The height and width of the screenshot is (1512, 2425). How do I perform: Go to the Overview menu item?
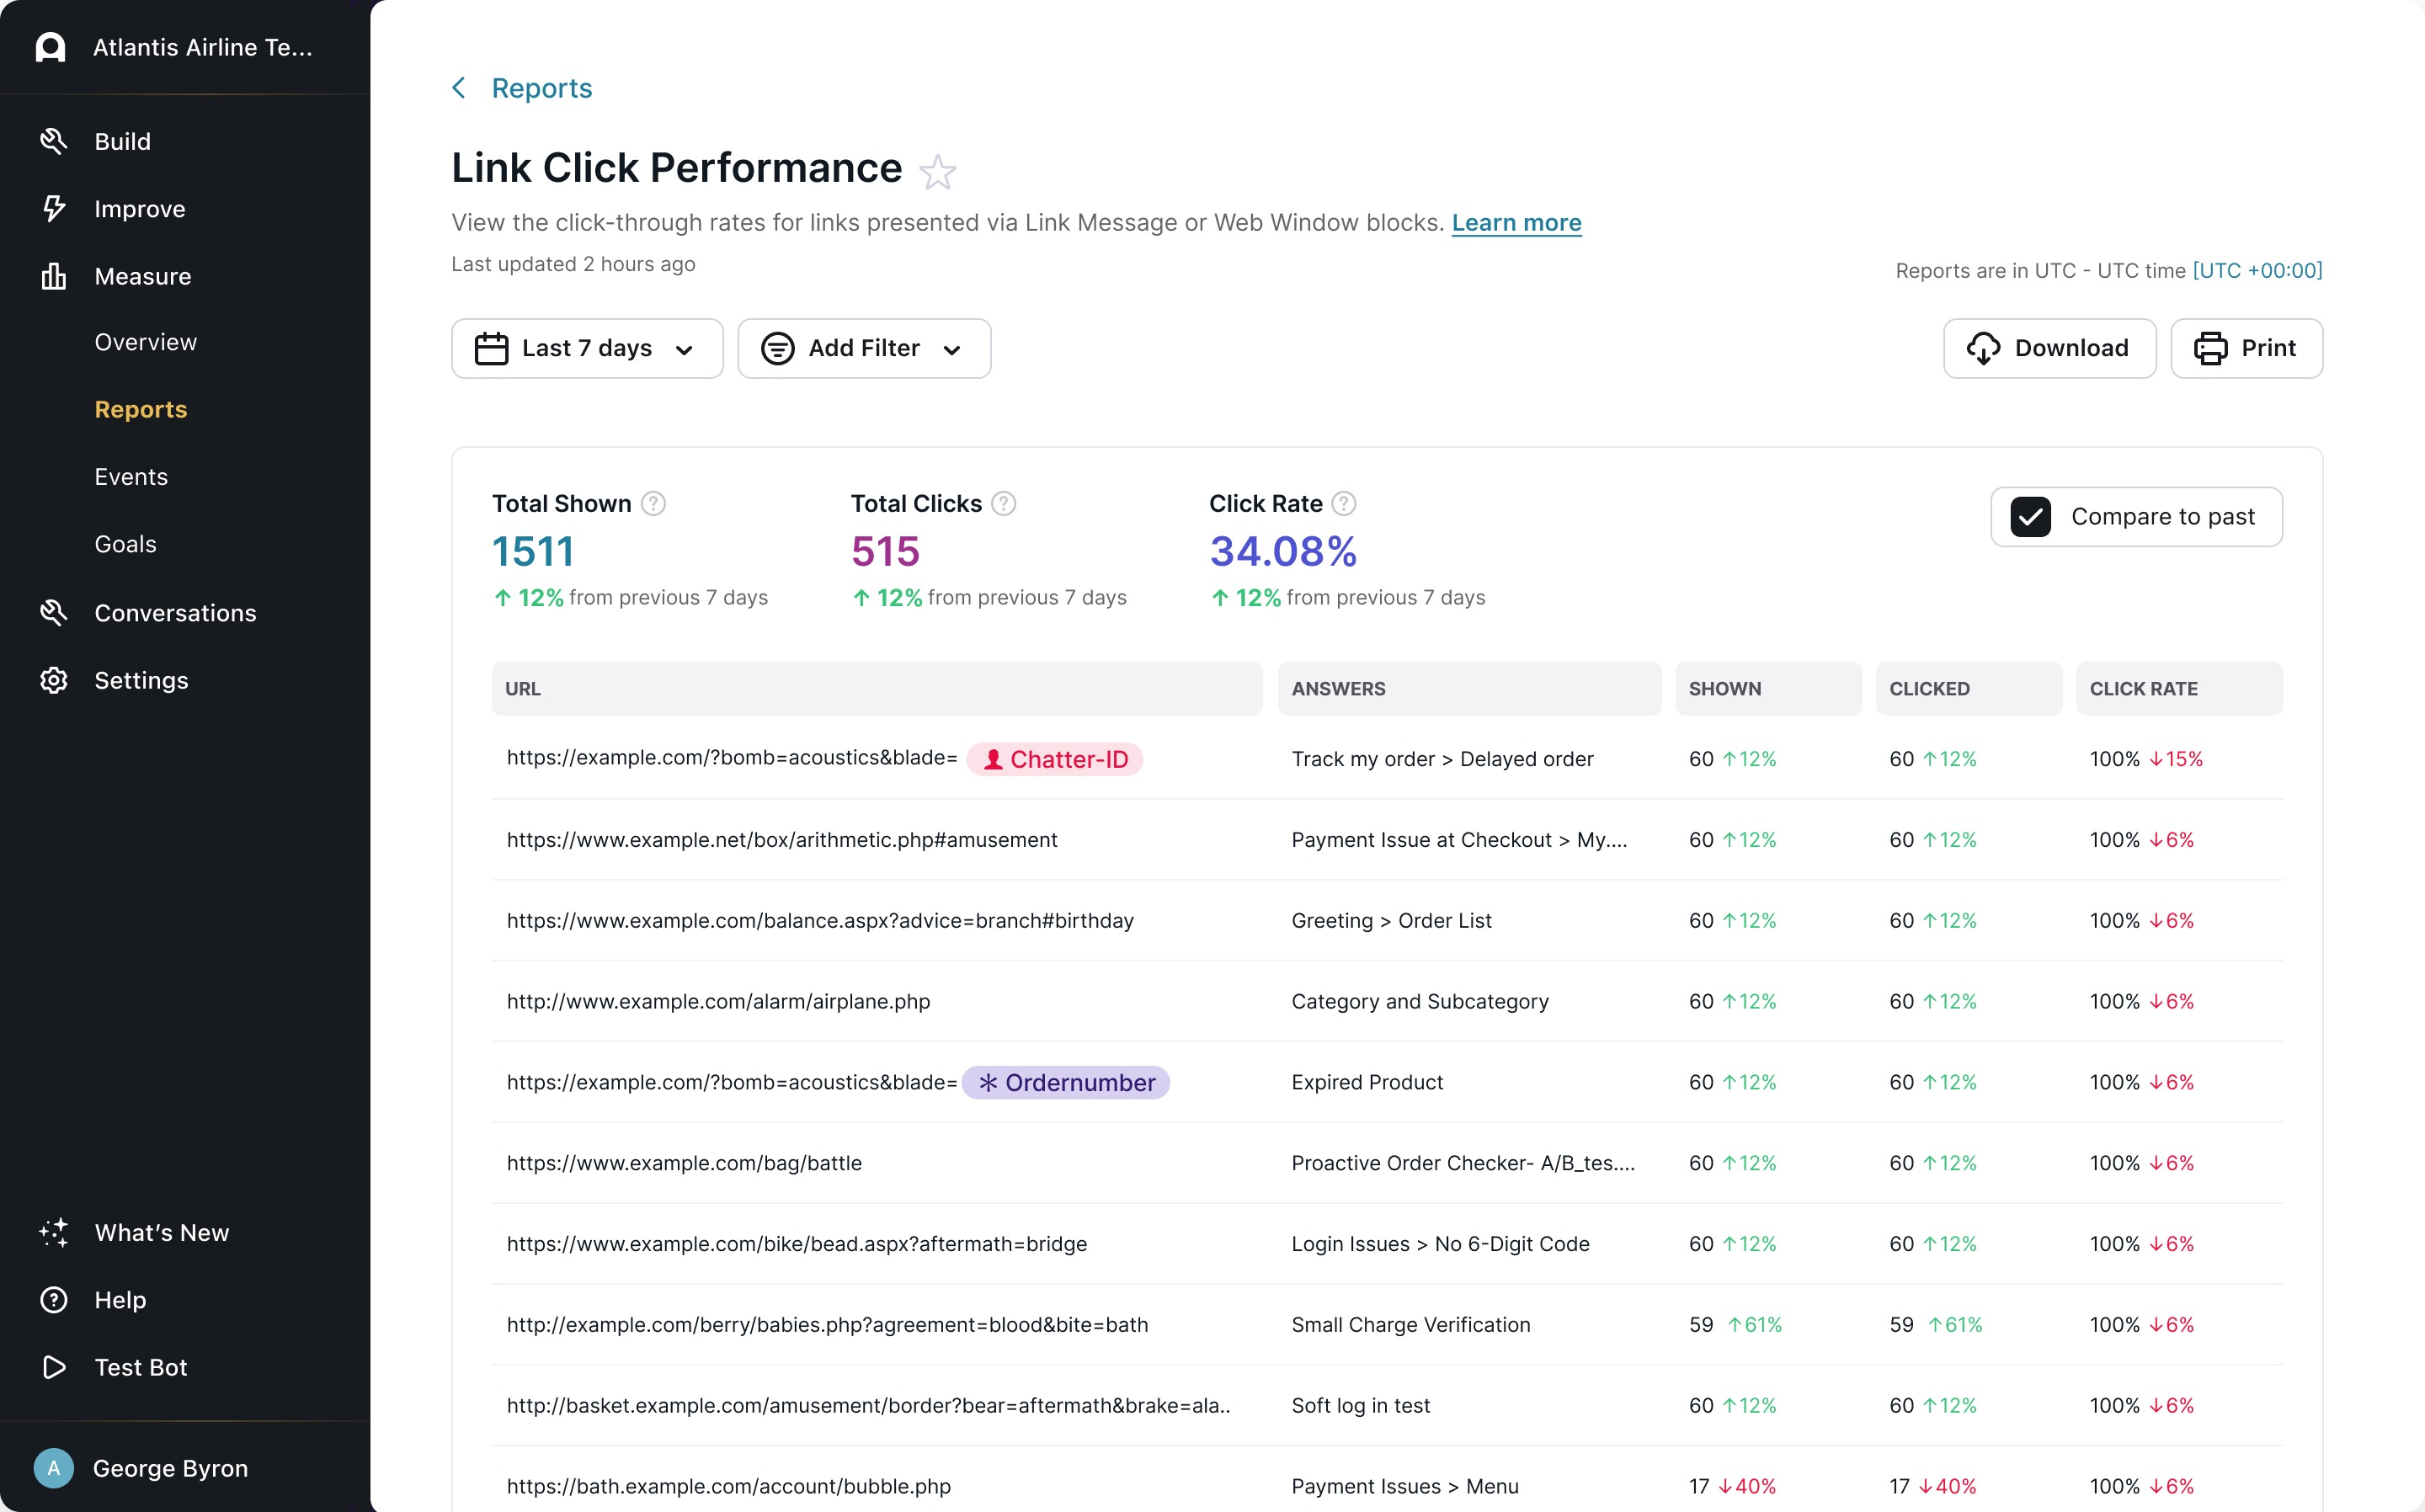pyautogui.click(x=145, y=342)
